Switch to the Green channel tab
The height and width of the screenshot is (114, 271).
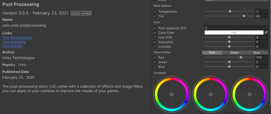point(234,53)
